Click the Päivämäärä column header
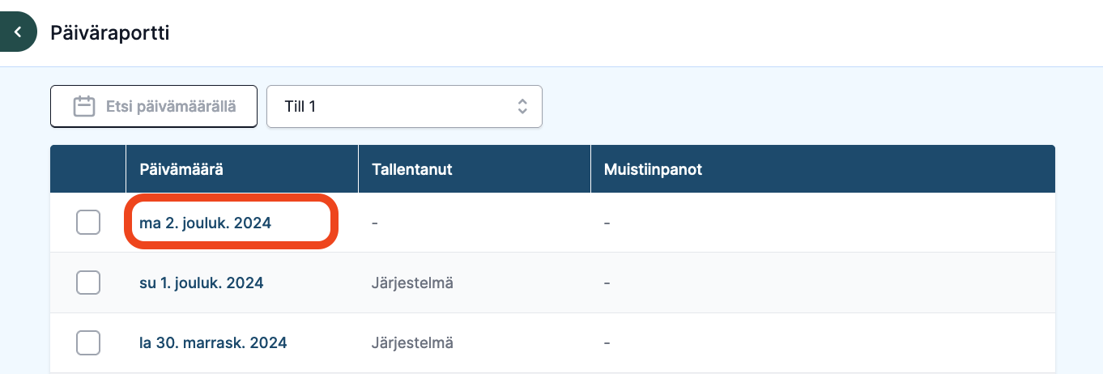Viewport: 1103px width, 374px height. click(x=181, y=169)
